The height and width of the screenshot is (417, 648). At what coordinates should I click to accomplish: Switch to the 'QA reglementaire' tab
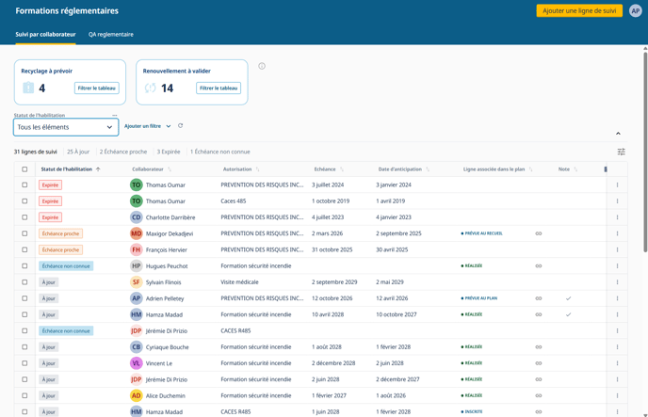coord(111,35)
